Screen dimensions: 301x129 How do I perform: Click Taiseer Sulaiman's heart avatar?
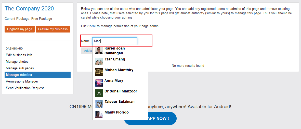(x=99, y=104)
